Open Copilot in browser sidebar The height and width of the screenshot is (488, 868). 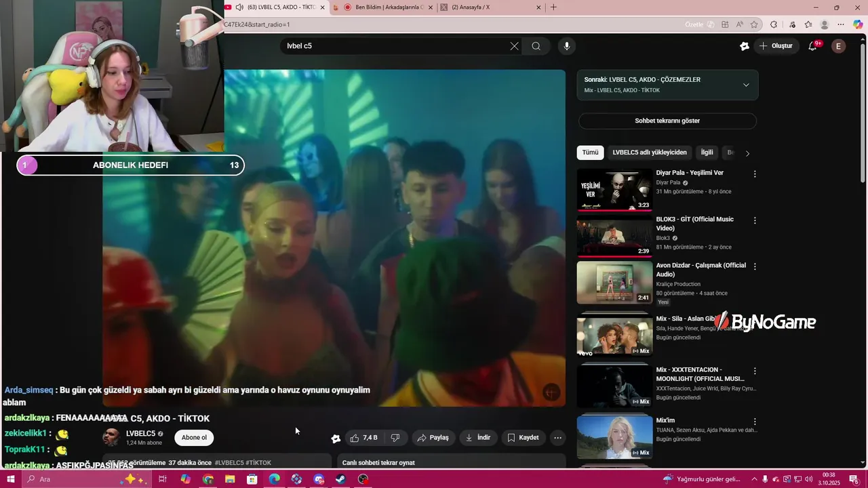858,24
